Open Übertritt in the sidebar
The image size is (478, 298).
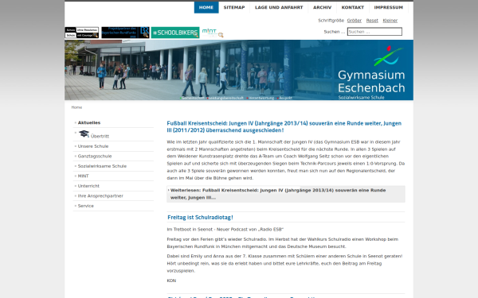coord(100,136)
